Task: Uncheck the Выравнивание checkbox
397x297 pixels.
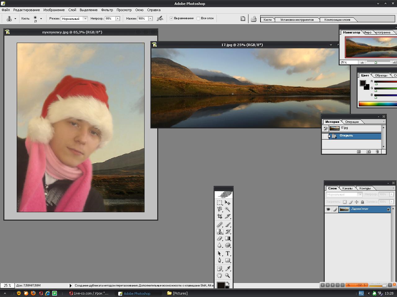Action: pos(171,19)
